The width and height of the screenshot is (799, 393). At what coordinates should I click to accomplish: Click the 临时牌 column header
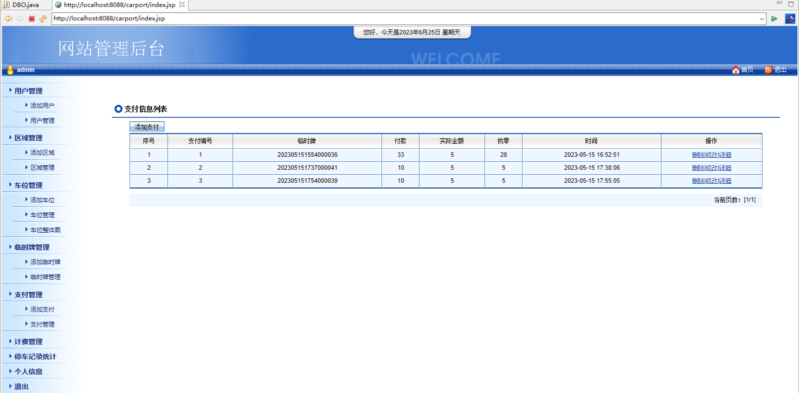[x=307, y=141]
